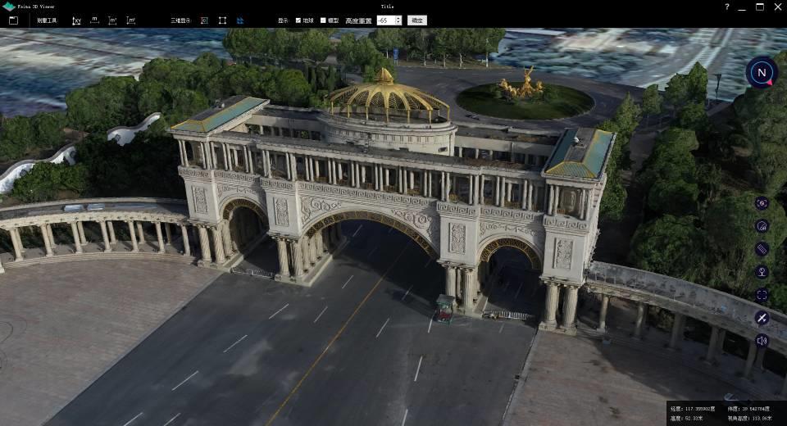The image size is (787, 426).
Task: Click the first 三维显示 view mode icon
Action: (x=204, y=20)
